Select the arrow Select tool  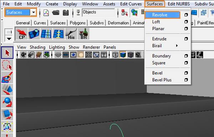pyautogui.click(x=7, y=53)
